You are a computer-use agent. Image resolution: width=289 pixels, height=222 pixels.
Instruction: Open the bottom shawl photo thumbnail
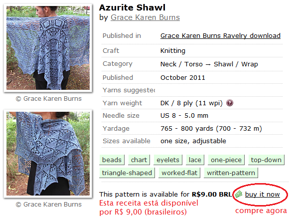[48, 154]
